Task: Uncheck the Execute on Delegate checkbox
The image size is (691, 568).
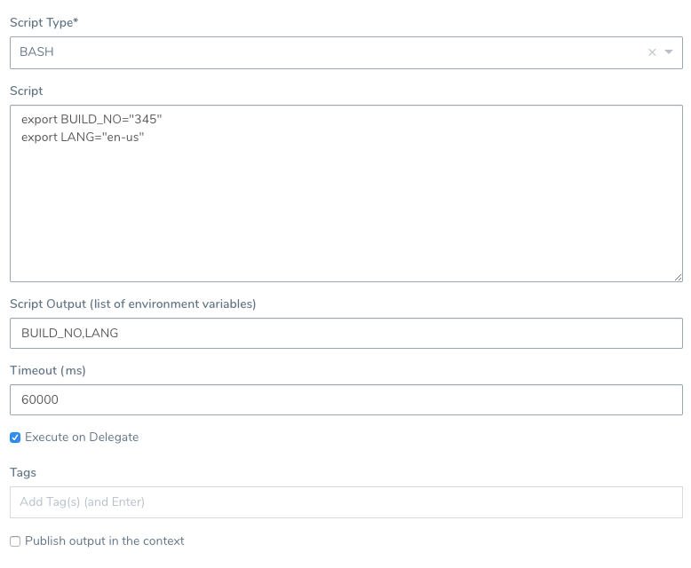Action: [x=15, y=438]
